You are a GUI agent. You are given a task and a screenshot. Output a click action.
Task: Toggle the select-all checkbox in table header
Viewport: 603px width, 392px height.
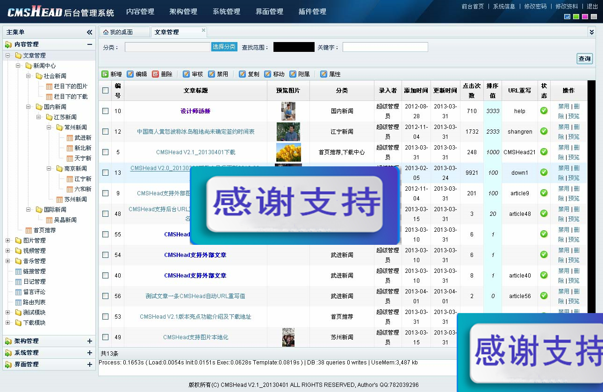pyautogui.click(x=106, y=91)
